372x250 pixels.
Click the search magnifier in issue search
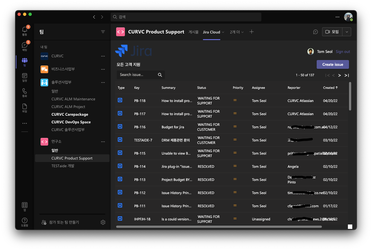[160, 75]
